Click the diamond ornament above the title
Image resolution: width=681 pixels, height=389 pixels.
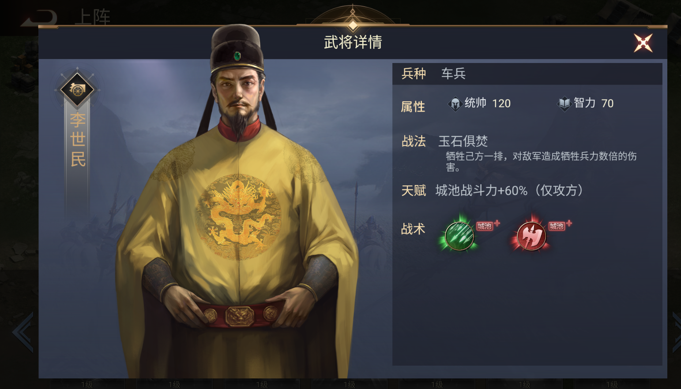coord(353,25)
